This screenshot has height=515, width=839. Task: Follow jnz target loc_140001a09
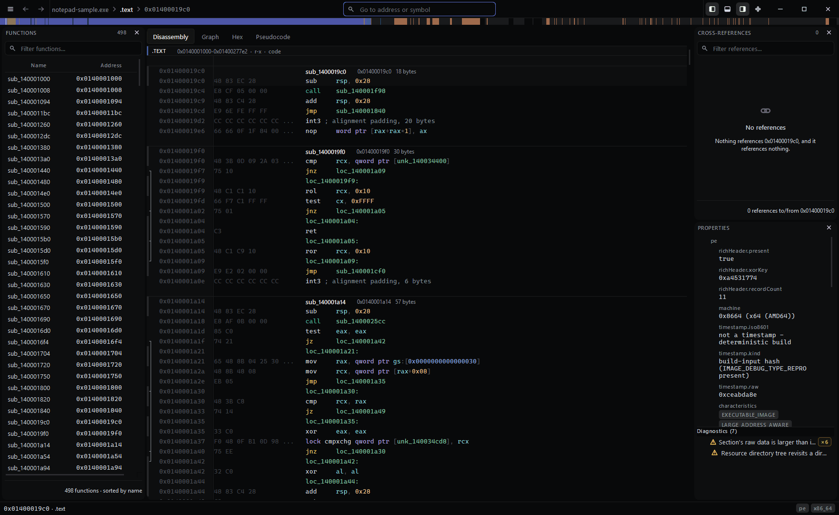[361, 171]
